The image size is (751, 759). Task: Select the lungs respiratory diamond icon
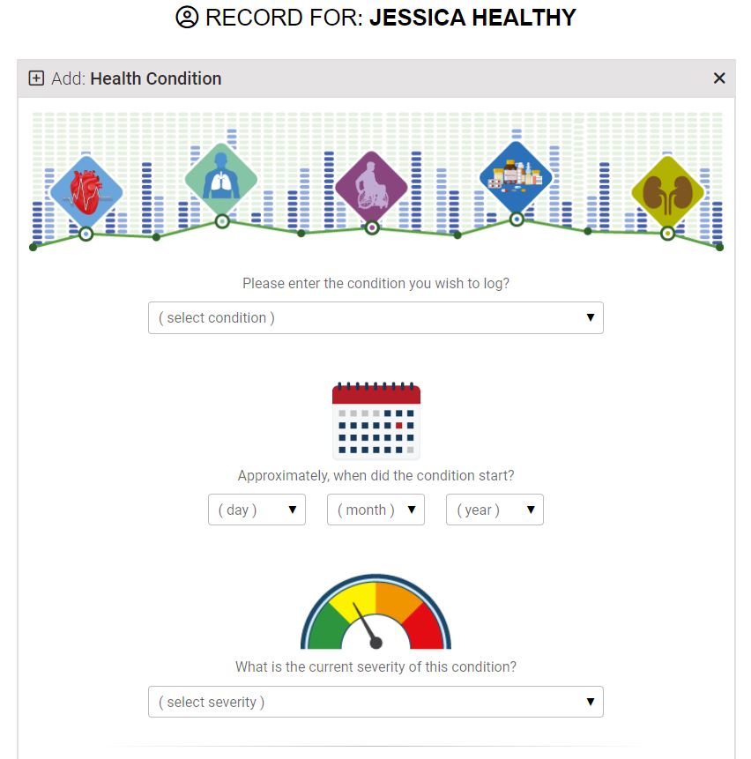tap(221, 179)
